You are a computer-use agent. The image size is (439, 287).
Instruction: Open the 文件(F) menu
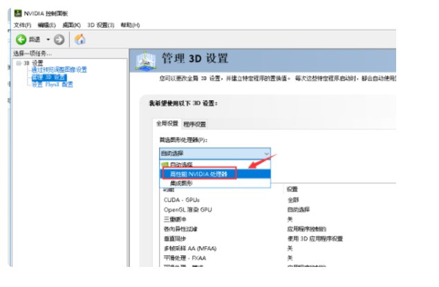[22, 25]
